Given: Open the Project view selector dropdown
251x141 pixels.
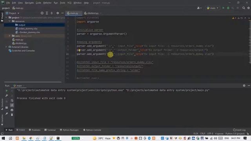Looking at the screenshot, I should pyautogui.click(x=13, y=13).
